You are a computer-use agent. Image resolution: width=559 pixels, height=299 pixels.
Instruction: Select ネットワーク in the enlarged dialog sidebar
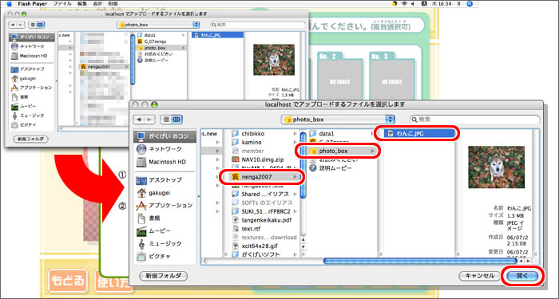[165, 149]
